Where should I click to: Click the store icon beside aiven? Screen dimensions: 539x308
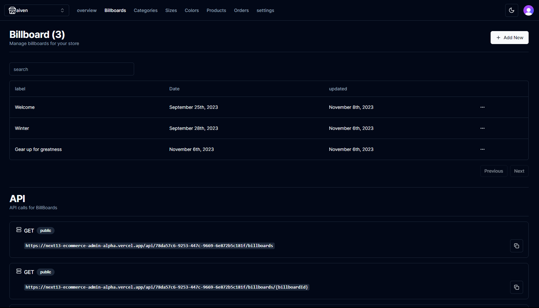(x=12, y=10)
